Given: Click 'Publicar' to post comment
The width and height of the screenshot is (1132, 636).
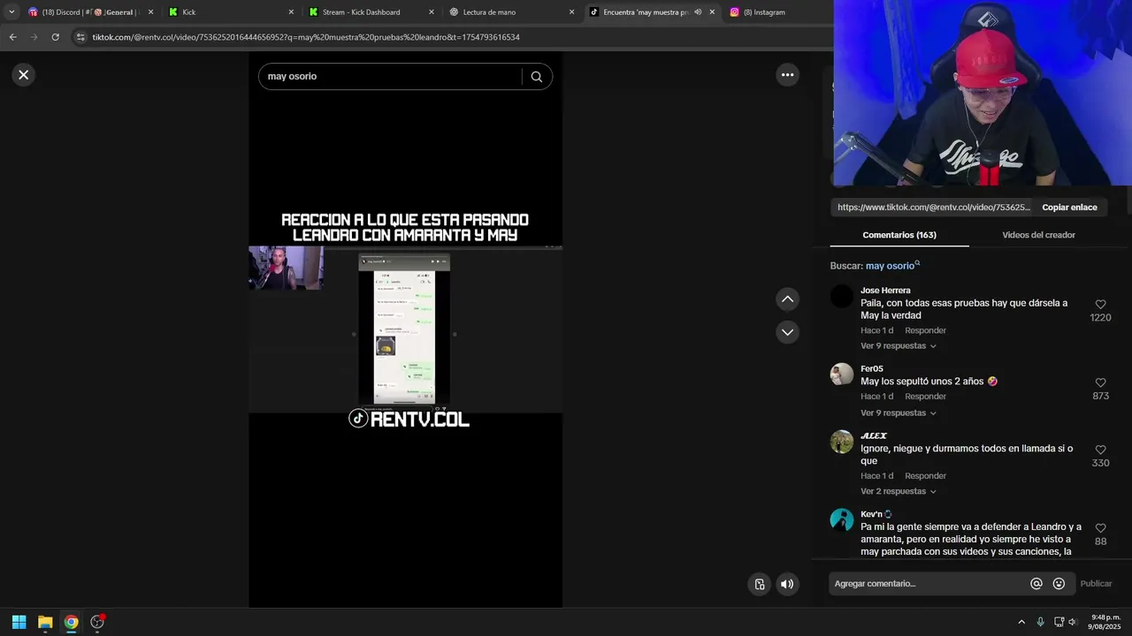Looking at the screenshot, I should pyautogui.click(x=1096, y=584).
